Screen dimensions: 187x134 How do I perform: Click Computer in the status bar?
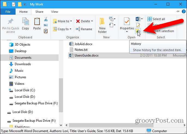coord(157,131)
